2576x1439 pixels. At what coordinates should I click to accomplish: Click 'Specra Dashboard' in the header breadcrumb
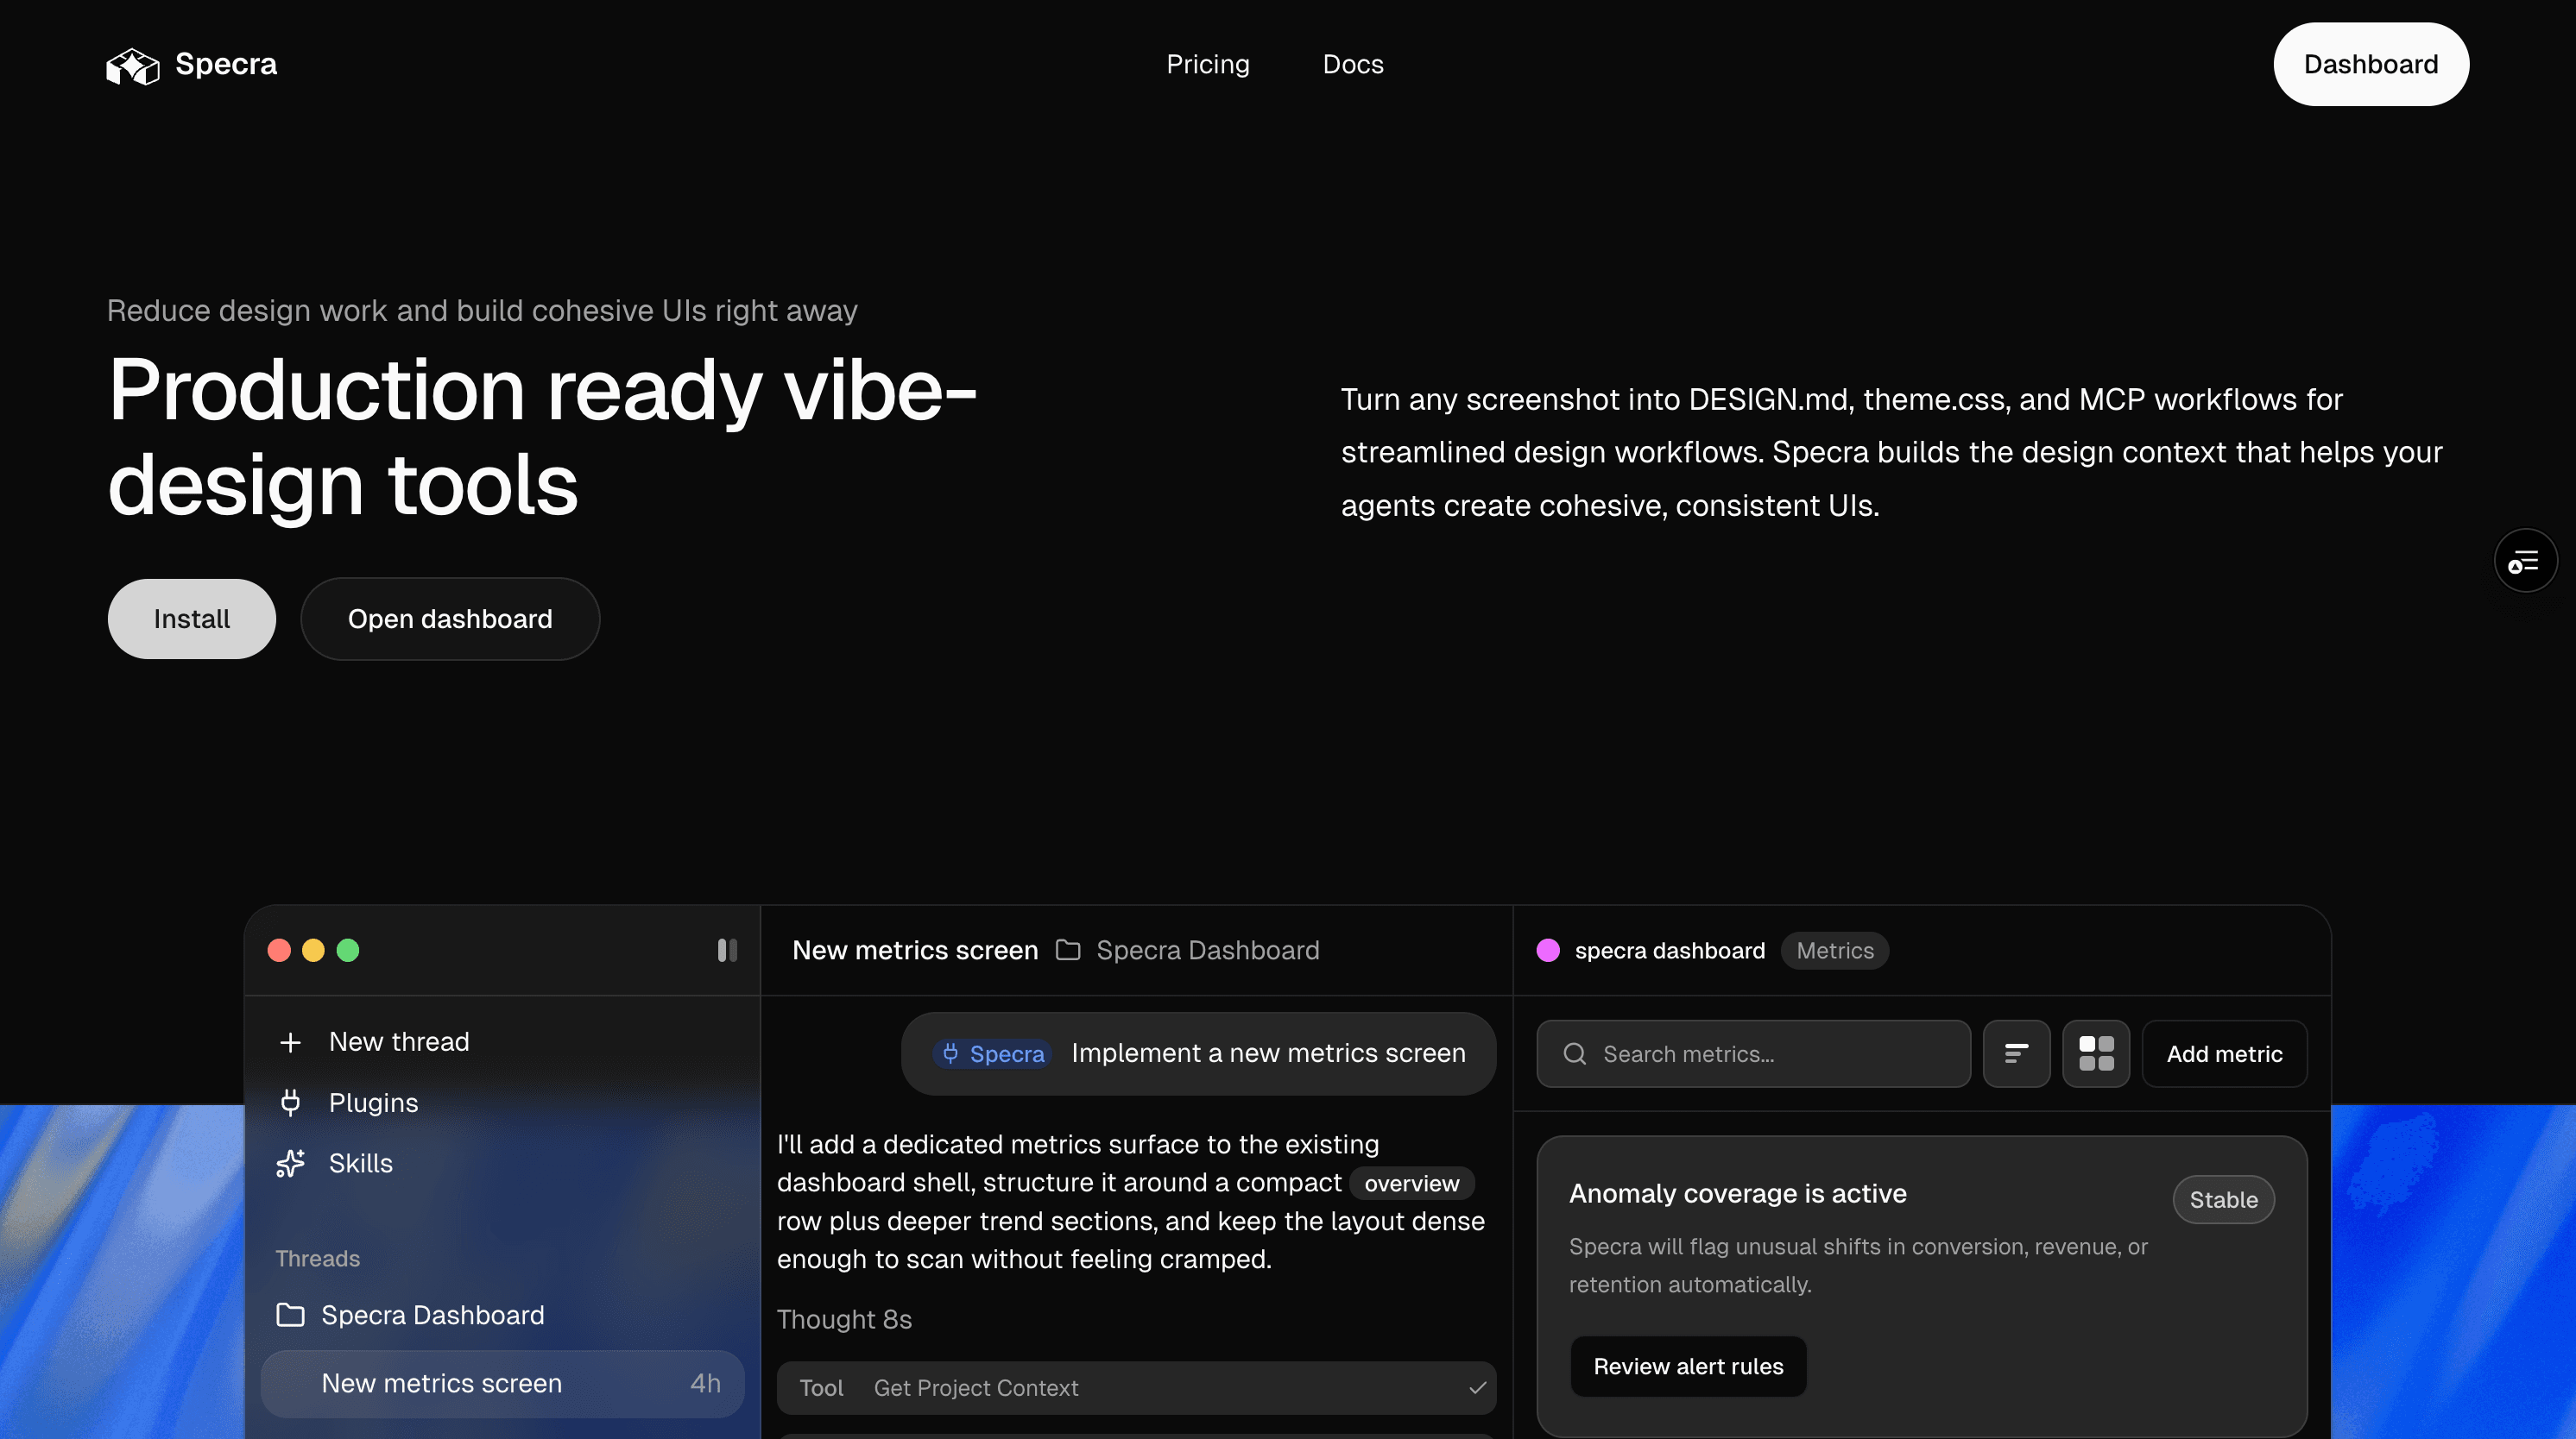(x=1208, y=951)
